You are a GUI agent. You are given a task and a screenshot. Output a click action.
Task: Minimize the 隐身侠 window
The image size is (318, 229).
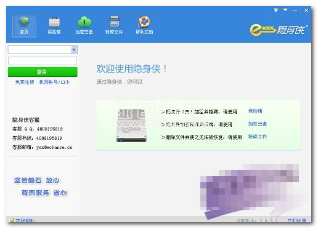(295, 10)
